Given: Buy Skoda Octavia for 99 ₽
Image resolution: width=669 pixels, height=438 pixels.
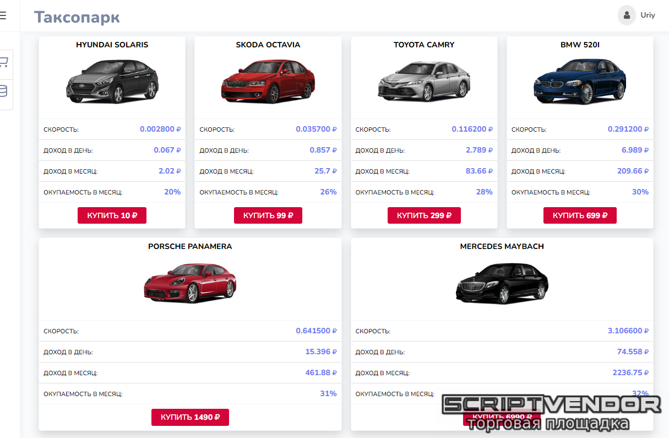Looking at the screenshot, I should (x=268, y=215).
